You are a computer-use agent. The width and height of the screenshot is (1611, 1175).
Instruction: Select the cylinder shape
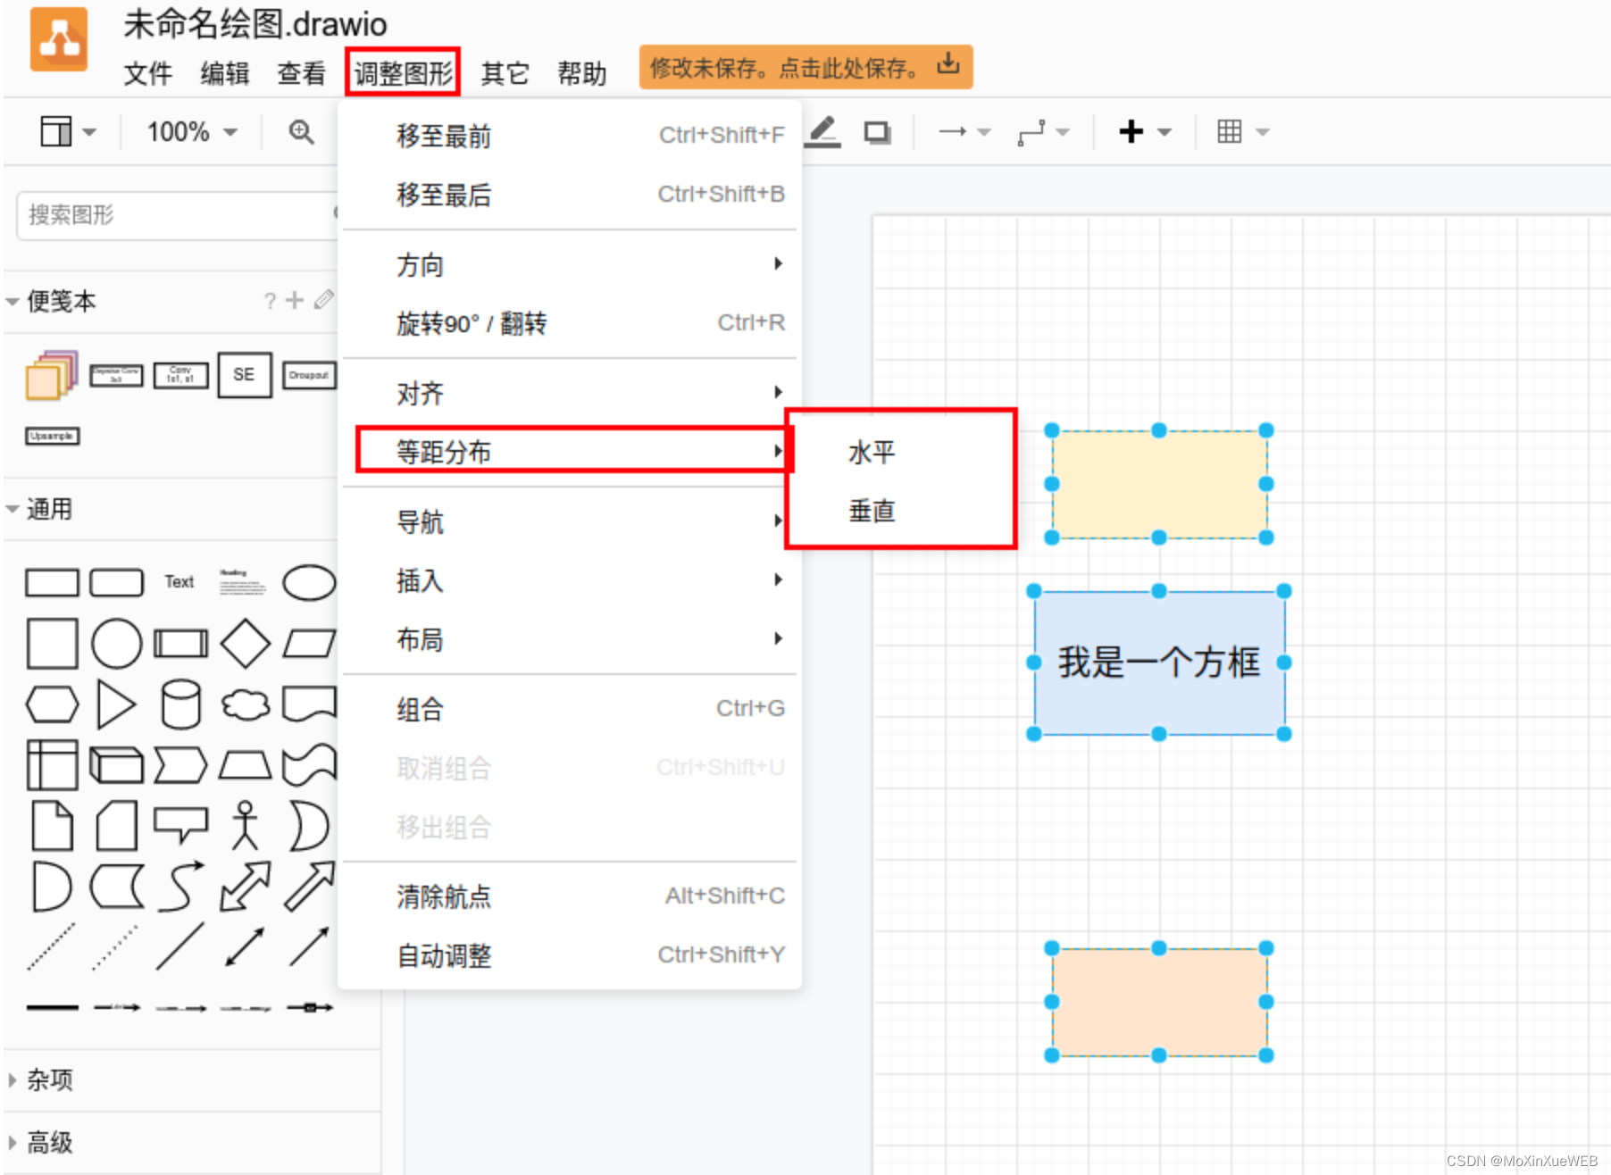point(180,703)
